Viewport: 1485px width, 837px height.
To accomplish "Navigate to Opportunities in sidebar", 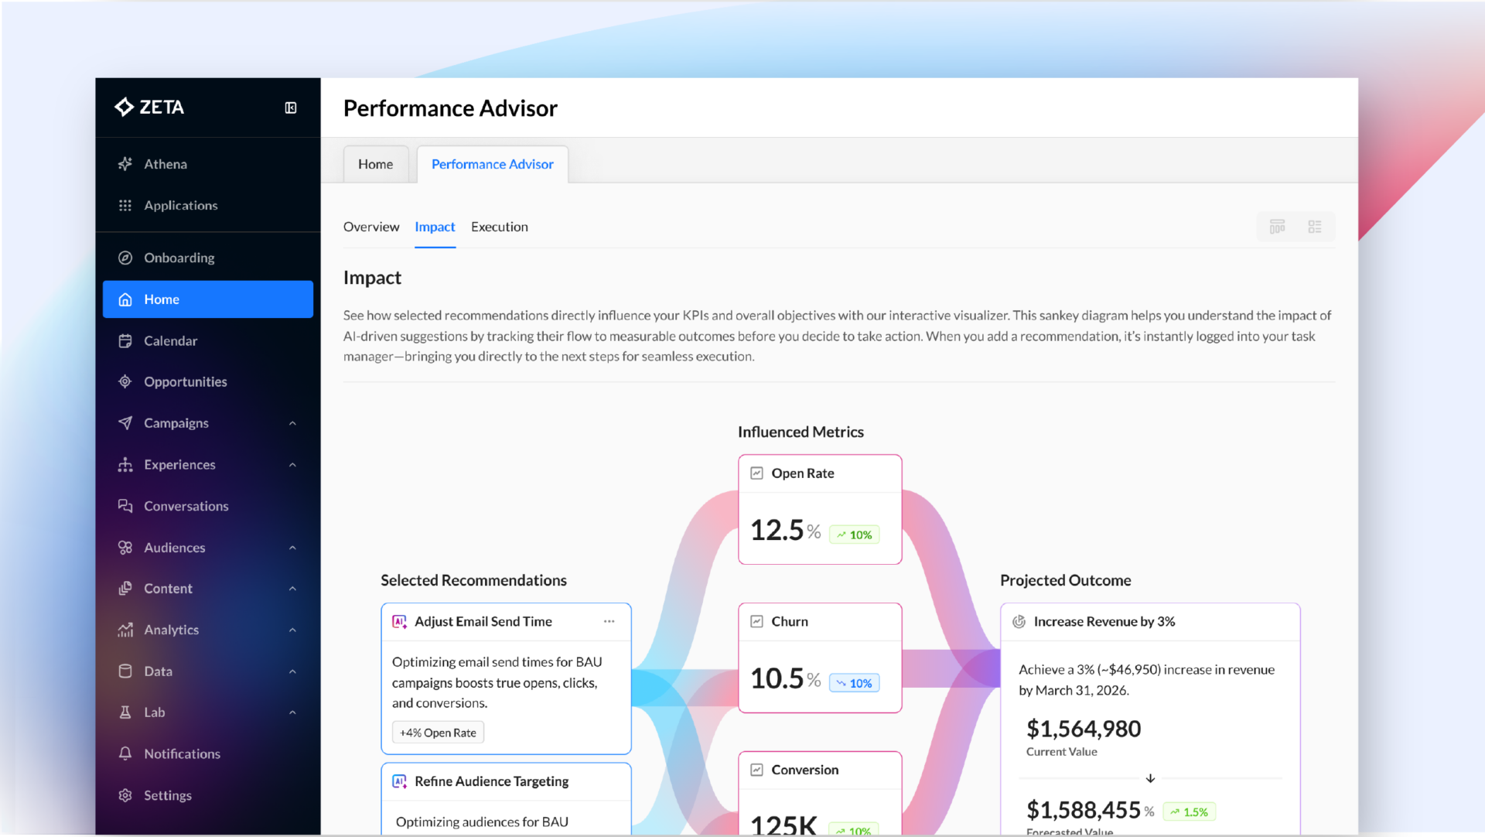I will [x=185, y=381].
